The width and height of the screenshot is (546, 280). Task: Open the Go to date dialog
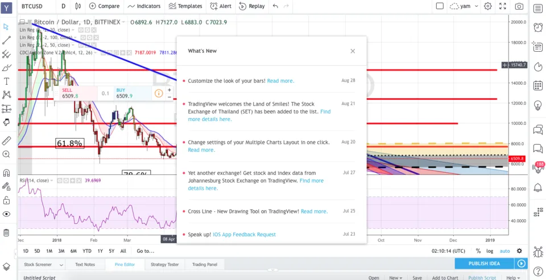145,251
